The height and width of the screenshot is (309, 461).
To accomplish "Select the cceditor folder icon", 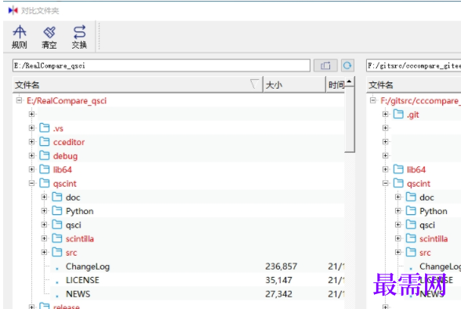I will point(45,141).
